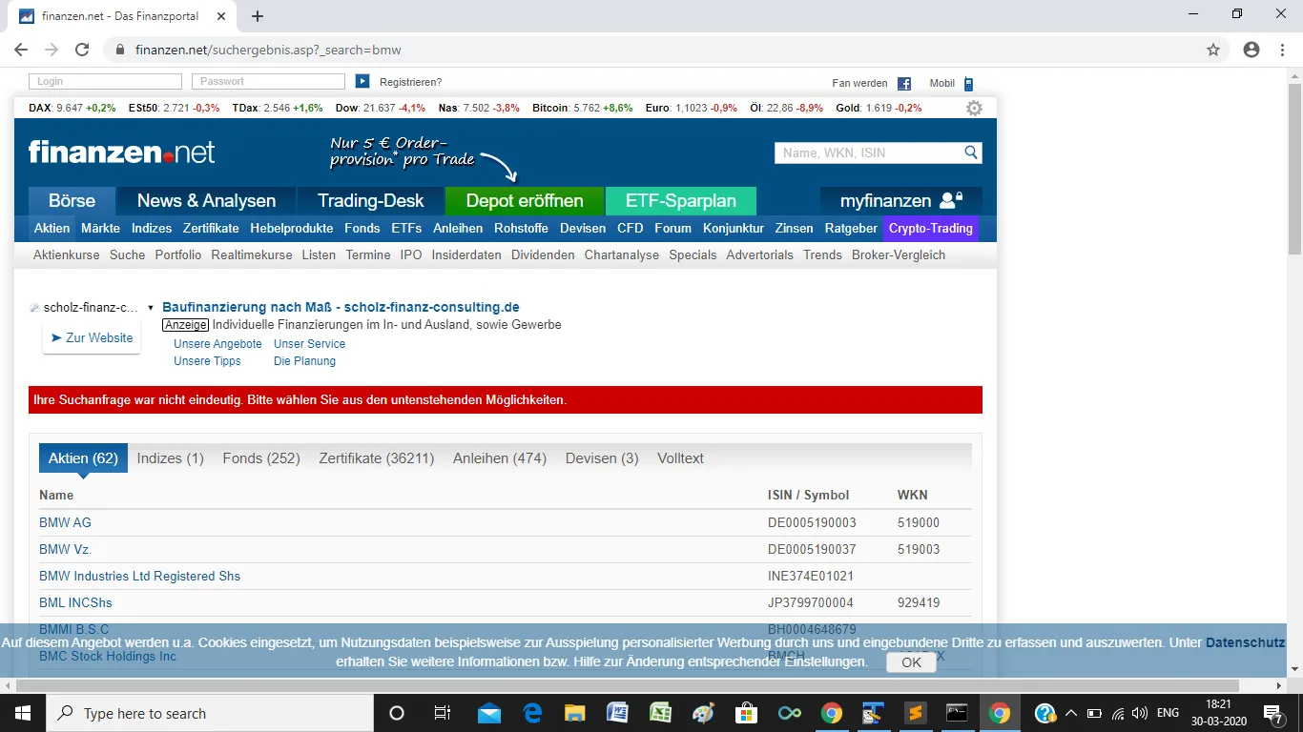Open the Windows Start menu
This screenshot has width=1303, height=732.
pos(22,713)
